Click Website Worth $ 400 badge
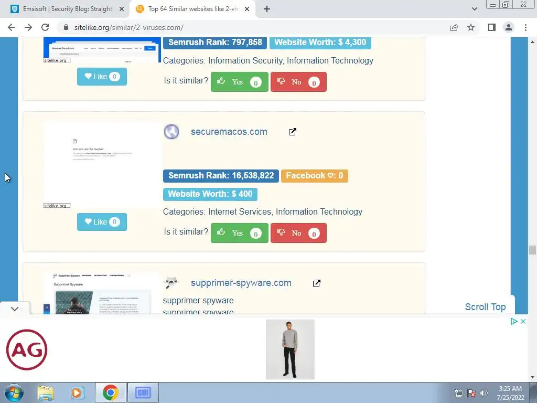The image size is (537, 403). click(x=210, y=194)
